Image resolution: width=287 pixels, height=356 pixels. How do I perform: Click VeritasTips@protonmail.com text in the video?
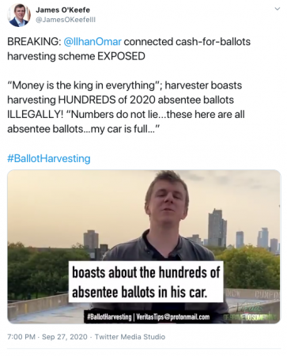[x=173, y=316]
